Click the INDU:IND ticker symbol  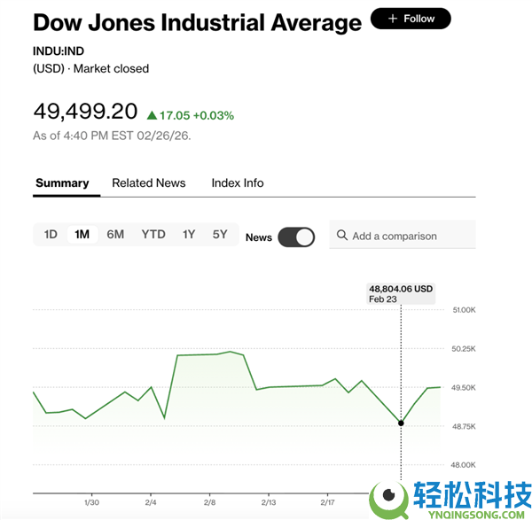(x=59, y=50)
